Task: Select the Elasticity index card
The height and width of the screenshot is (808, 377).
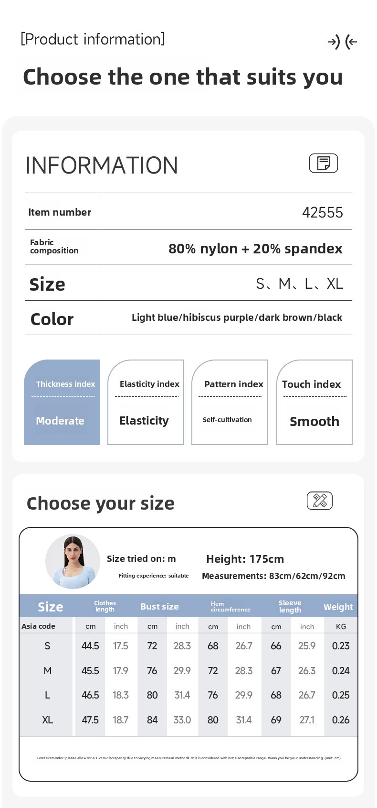Action: point(146,403)
